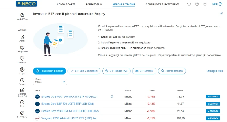Screen dimensions: 227x122
Task: Expand the Borsa Milano dropdown
Action: 50,82
